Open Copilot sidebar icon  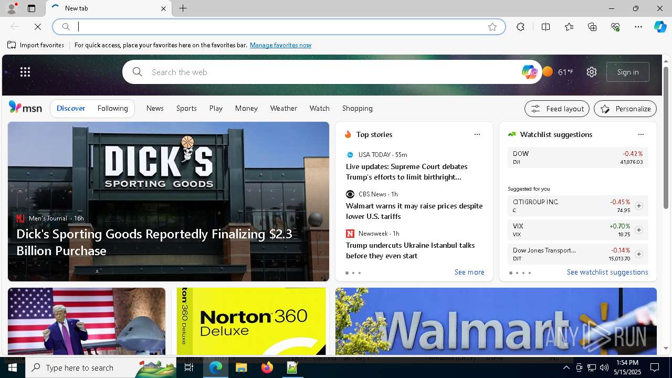click(660, 27)
